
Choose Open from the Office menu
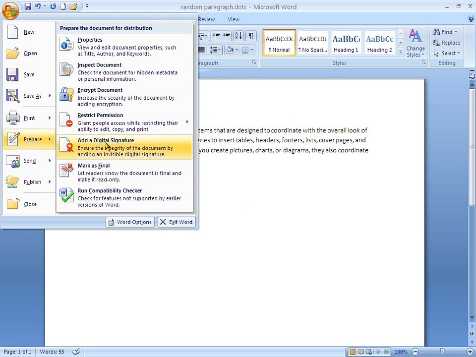pyautogui.click(x=29, y=53)
